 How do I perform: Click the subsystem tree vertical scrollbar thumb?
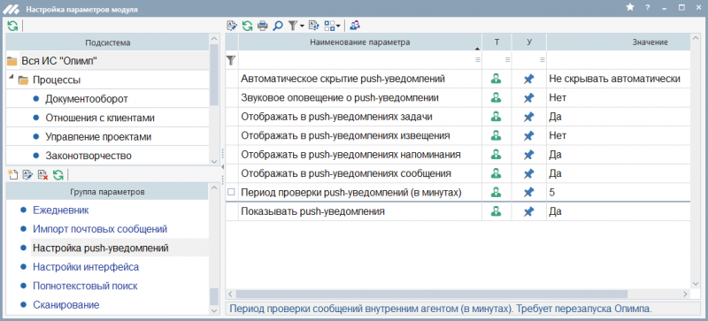coord(214,75)
